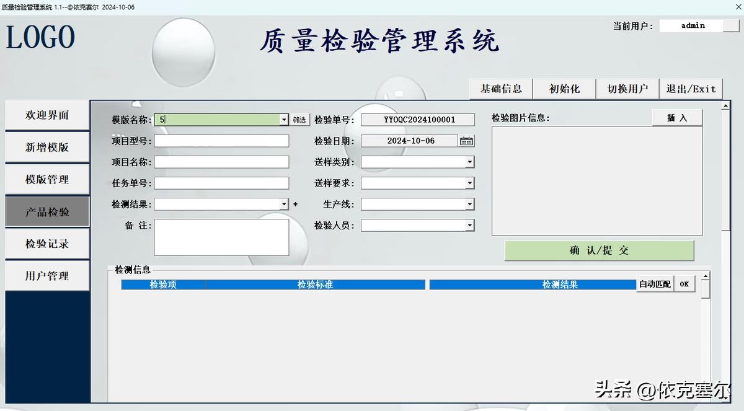This screenshot has height=411, width=744.
Task: Expand the 模版名称 dropdown list
Action: 284,120
